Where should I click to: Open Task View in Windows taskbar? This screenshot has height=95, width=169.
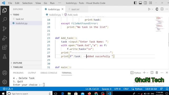point(56,94)
